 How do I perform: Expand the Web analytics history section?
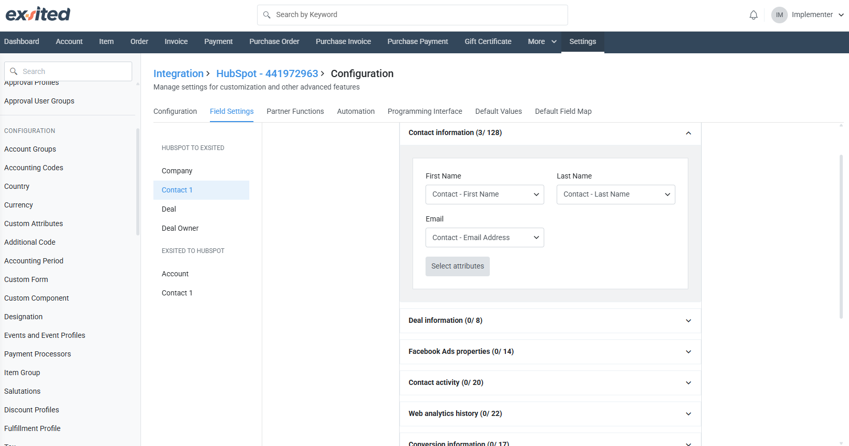pos(550,413)
